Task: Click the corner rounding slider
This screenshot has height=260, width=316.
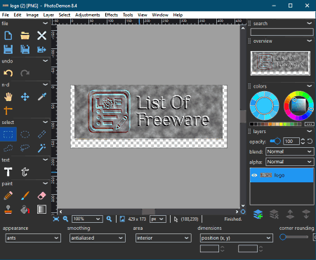Action: coord(294,237)
